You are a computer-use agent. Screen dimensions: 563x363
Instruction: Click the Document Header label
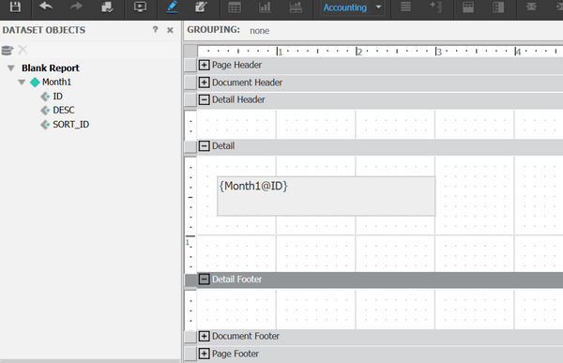(247, 83)
